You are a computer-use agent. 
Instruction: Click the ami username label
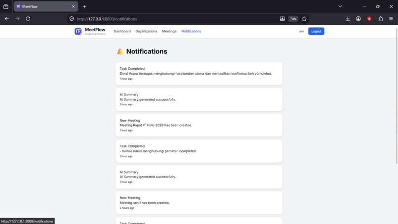[301, 32]
